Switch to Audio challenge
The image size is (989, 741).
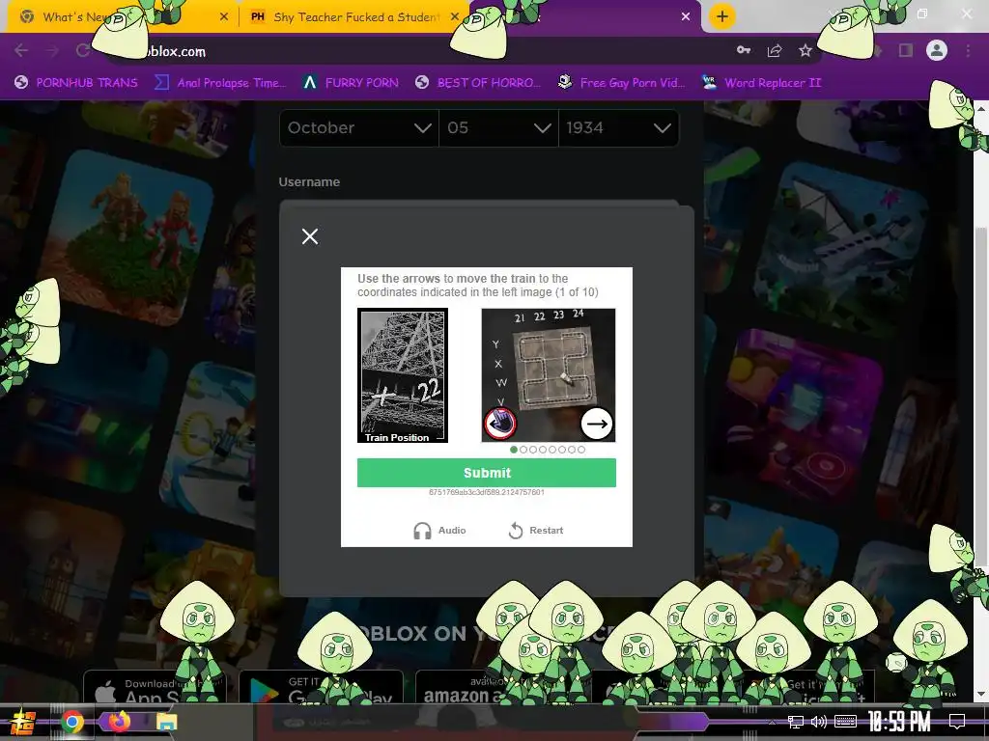(439, 531)
